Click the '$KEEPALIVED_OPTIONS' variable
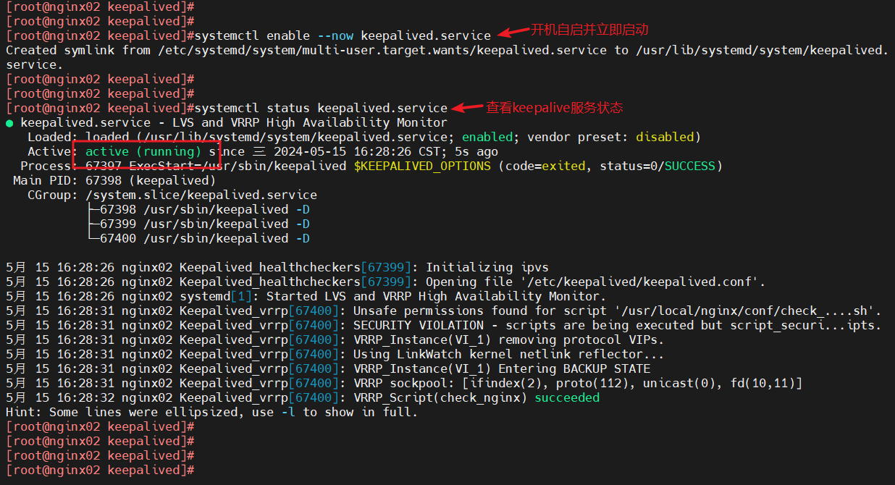895x485 pixels. pos(422,166)
